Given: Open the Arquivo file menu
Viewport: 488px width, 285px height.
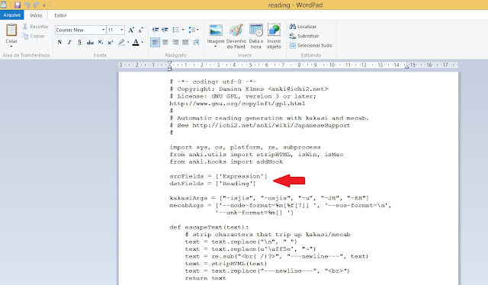Looking at the screenshot, I should pyautogui.click(x=12, y=15).
